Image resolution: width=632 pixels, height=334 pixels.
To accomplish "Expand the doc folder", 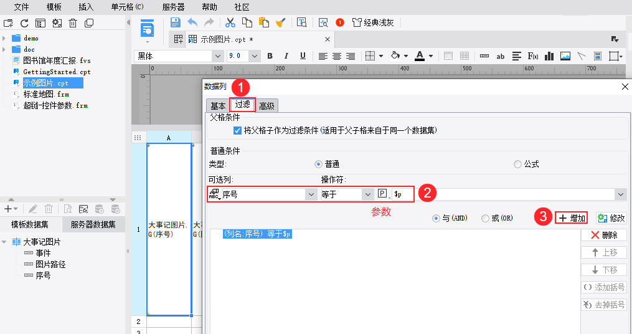I will coord(4,50).
